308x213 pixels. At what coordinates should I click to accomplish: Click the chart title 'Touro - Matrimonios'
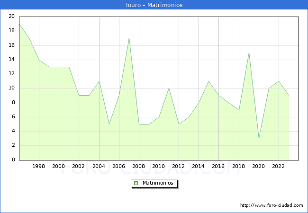pos(154,5)
